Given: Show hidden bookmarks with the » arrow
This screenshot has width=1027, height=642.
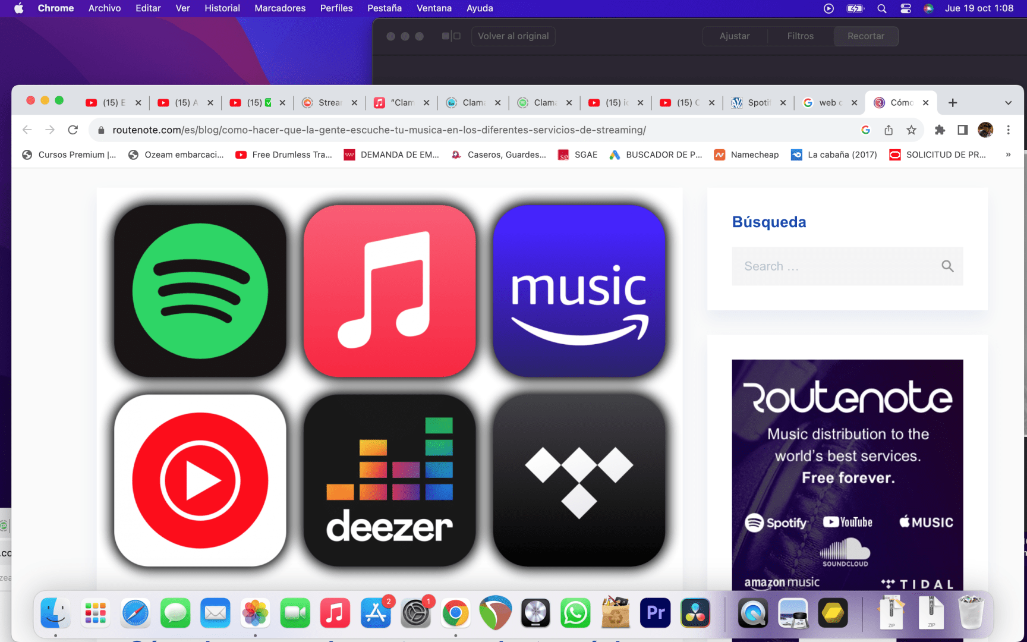Looking at the screenshot, I should [1008, 155].
